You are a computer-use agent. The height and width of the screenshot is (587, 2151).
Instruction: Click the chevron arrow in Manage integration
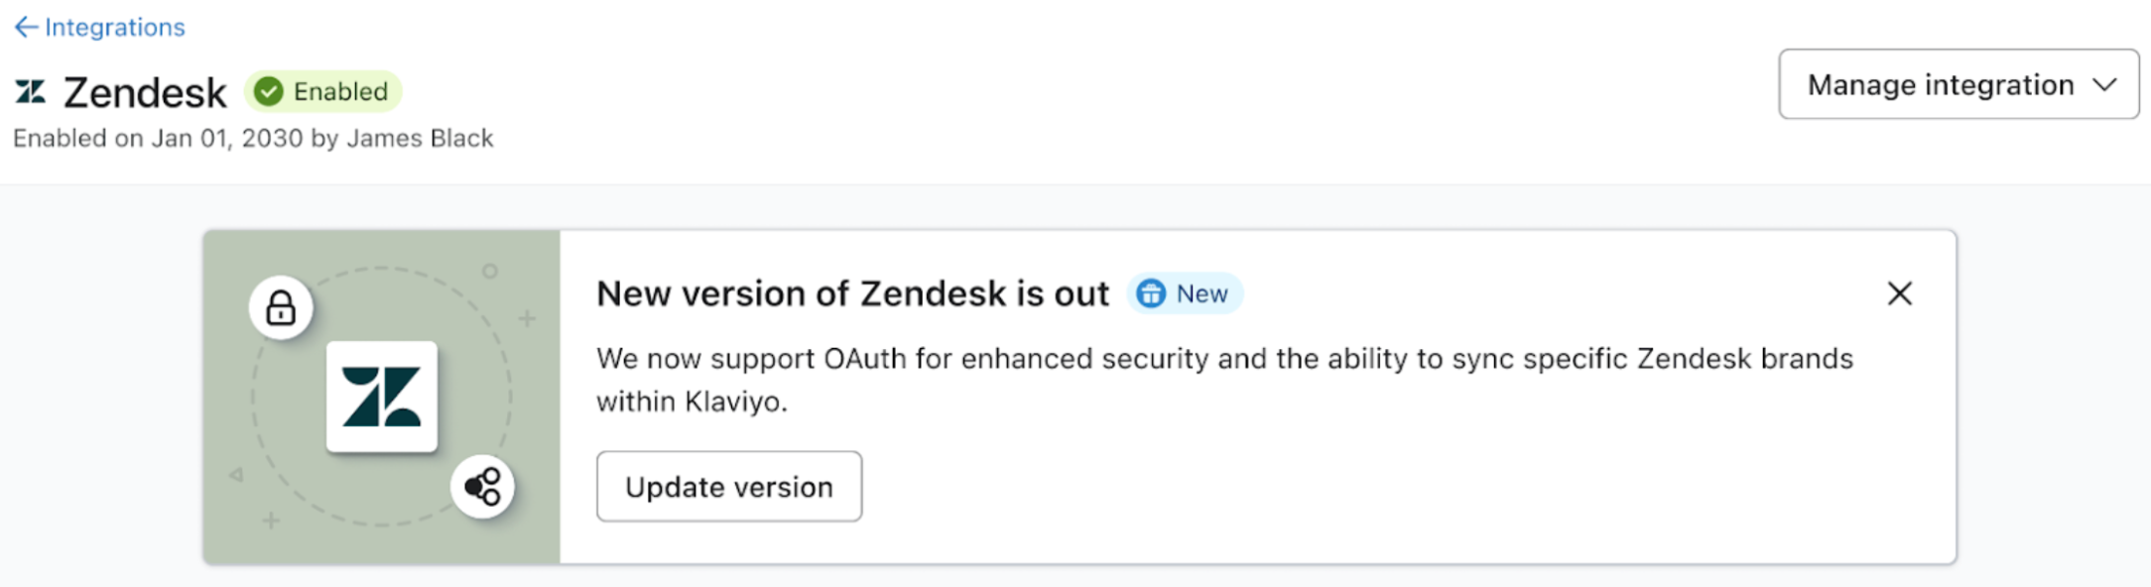coord(2103,85)
